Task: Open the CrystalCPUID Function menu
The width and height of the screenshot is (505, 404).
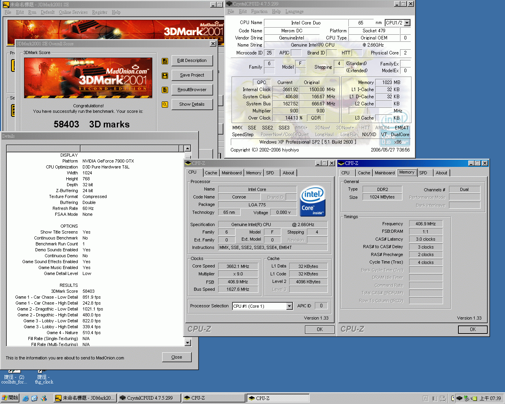Action: 259,11
